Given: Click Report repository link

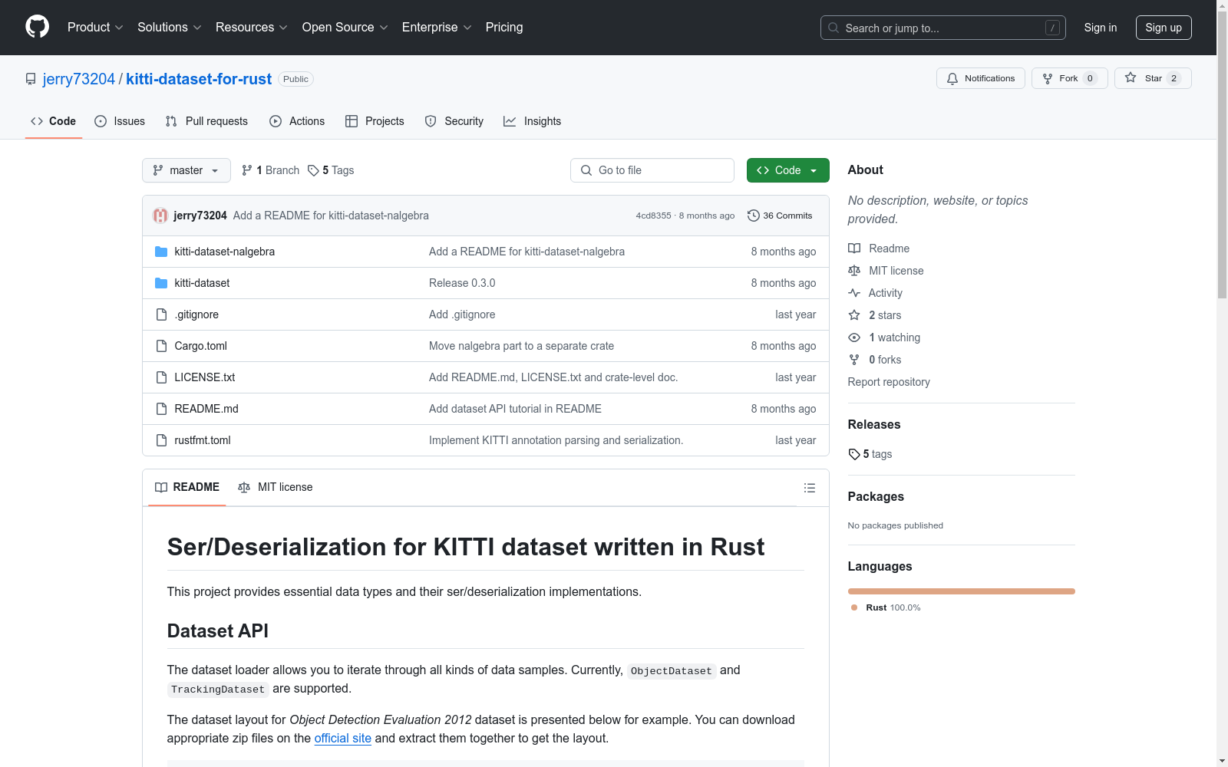Looking at the screenshot, I should pyautogui.click(x=889, y=382).
